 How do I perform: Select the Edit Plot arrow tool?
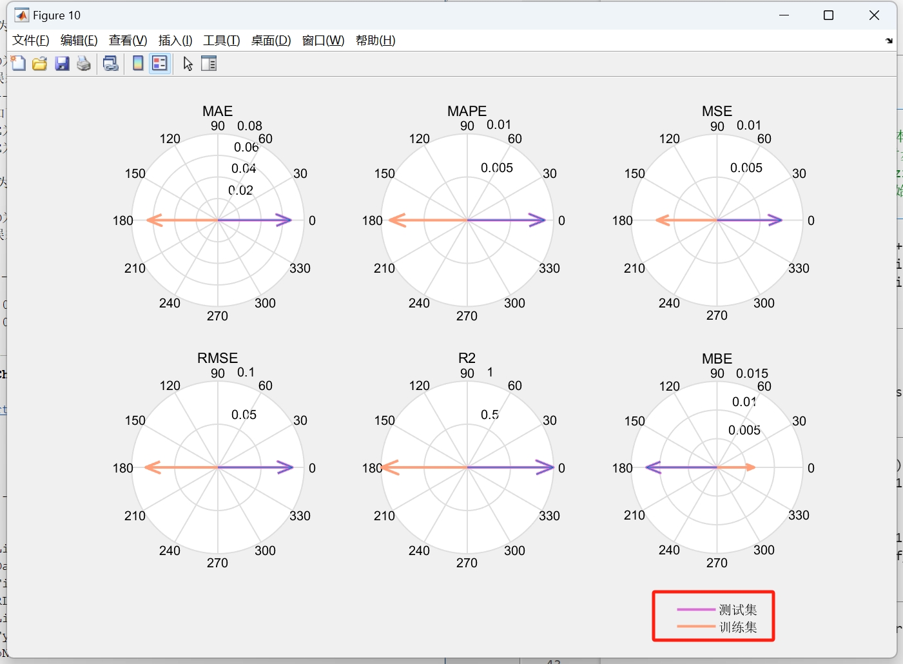coord(186,63)
